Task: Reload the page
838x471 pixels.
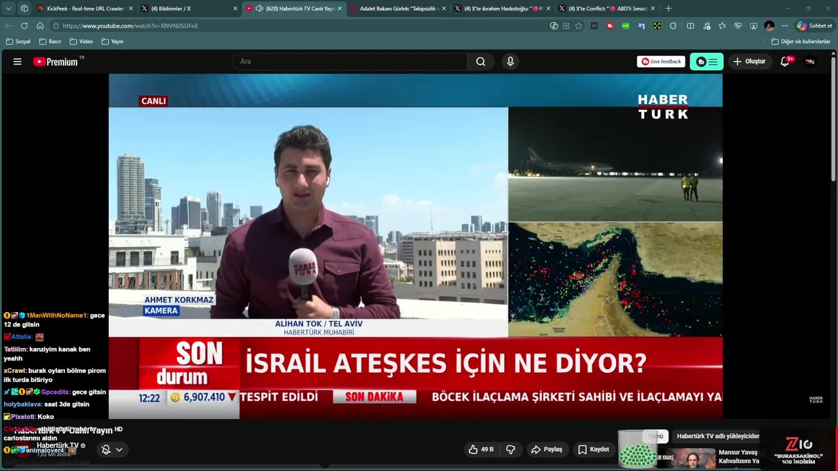Action: (24, 26)
